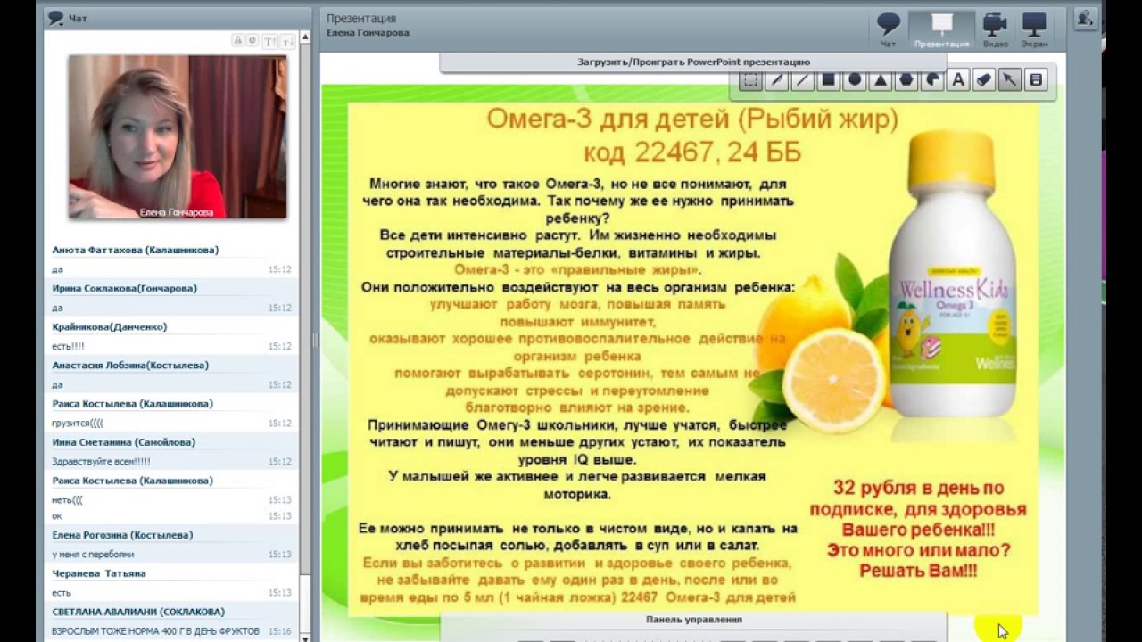Click message 'есть!!!!' in chat
1142x642 pixels.
(68, 347)
